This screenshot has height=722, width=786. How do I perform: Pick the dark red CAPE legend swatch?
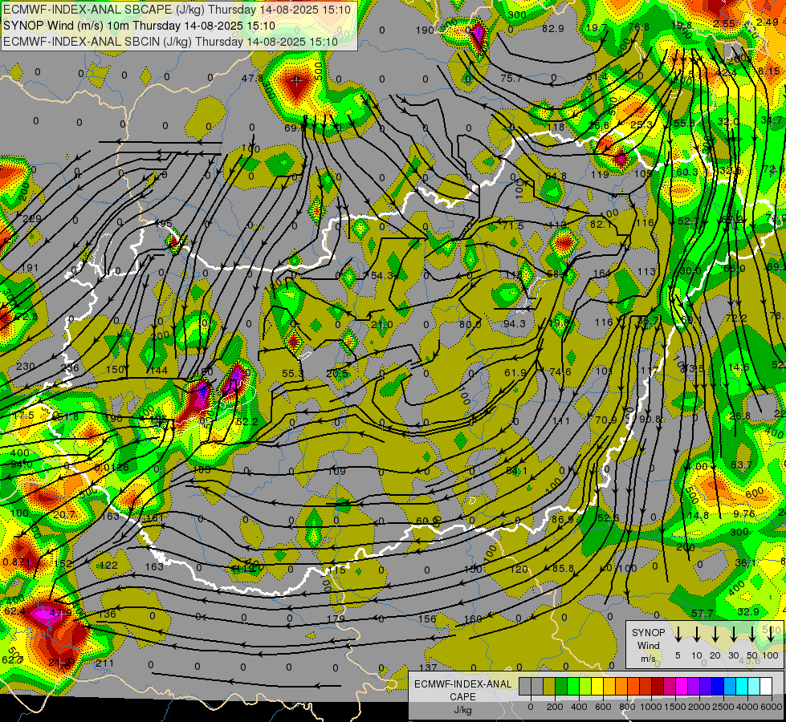coord(658,687)
